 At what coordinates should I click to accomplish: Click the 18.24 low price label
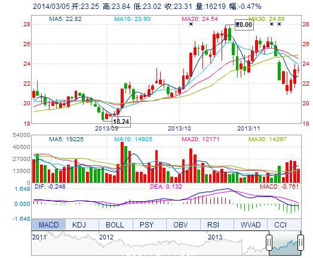click(121, 122)
